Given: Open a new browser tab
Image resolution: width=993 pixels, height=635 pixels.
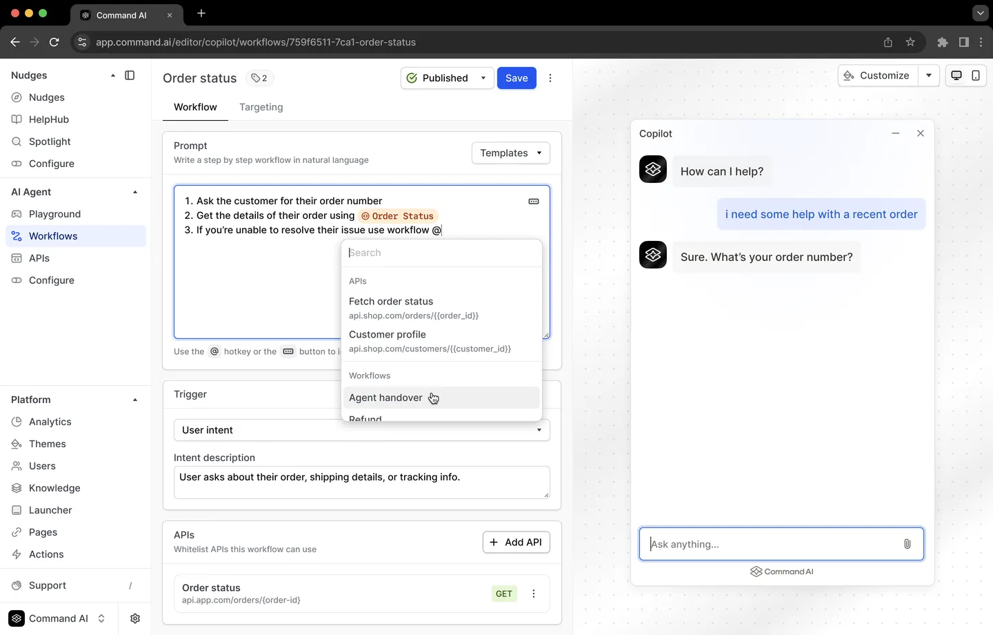Looking at the screenshot, I should click(201, 13).
